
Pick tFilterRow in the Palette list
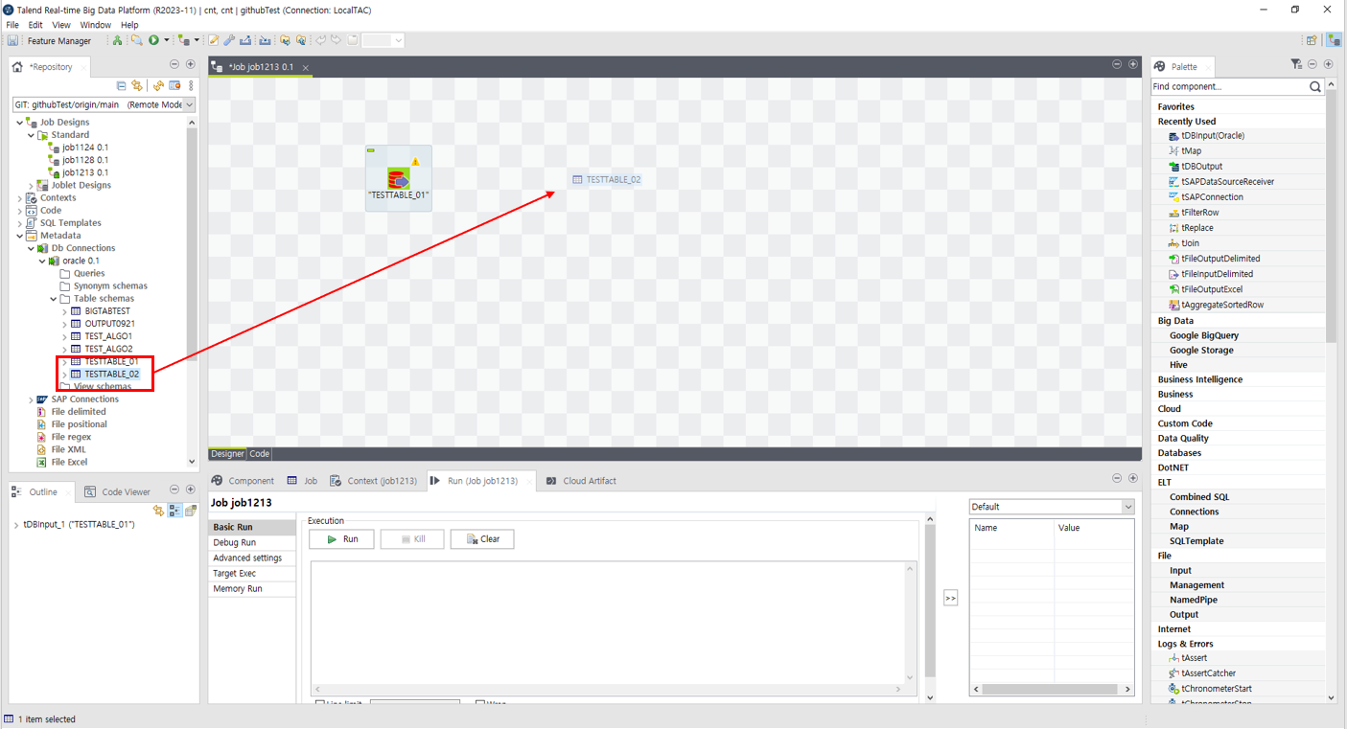click(1199, 213)
